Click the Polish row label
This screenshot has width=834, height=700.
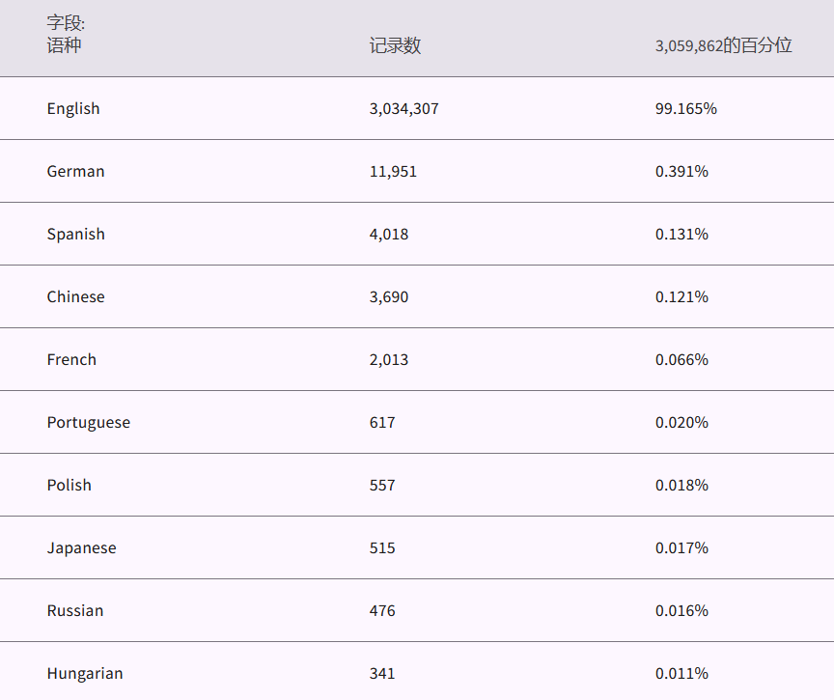tap(69, 486)
